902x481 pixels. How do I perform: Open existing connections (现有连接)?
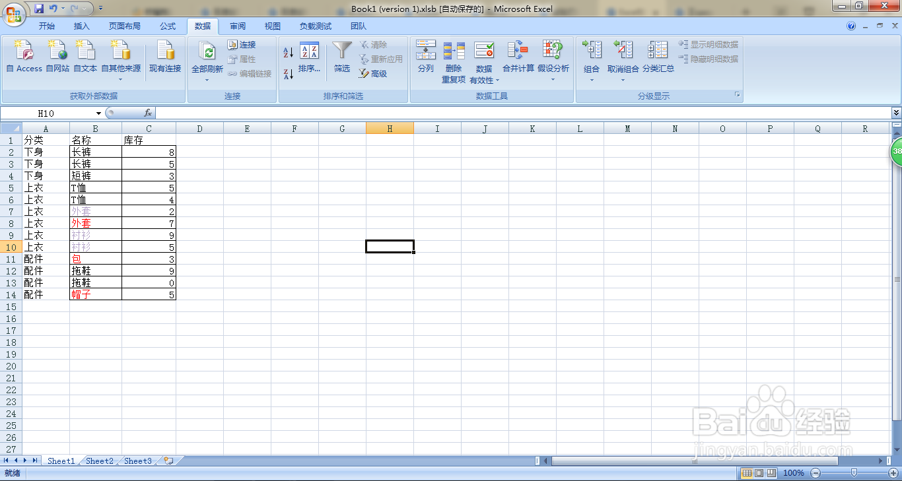click(165, 57)
